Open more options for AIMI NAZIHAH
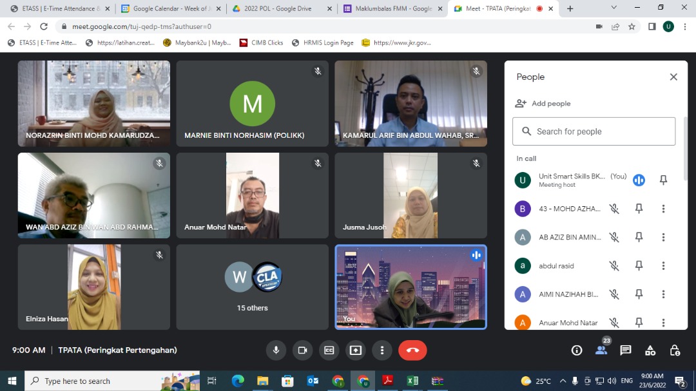The width and height of the screenshot is (696, 391). click(x=663, y=294)
